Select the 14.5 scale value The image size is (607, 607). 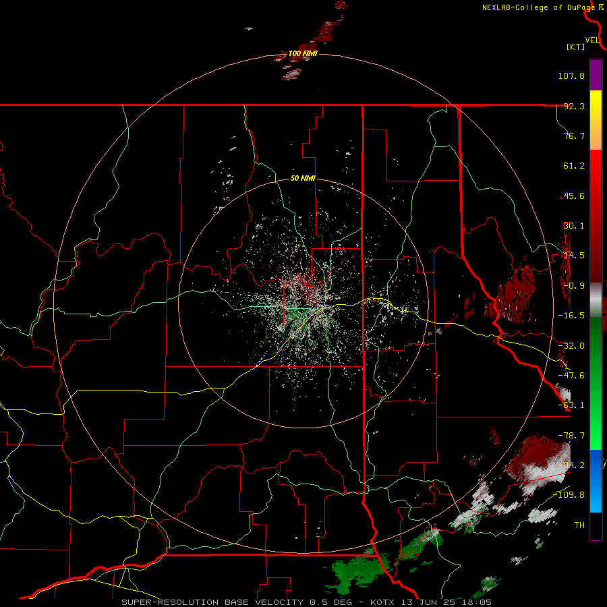[574, 256]
